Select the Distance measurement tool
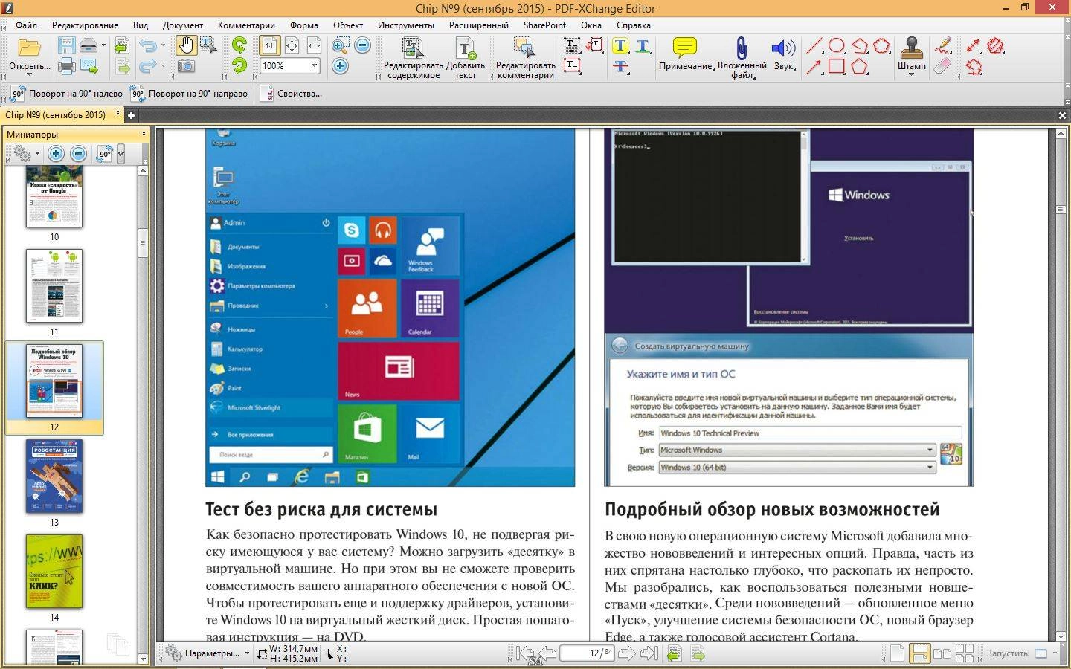The height and width of the screenshot is (669, 1071). pos(974,46)
